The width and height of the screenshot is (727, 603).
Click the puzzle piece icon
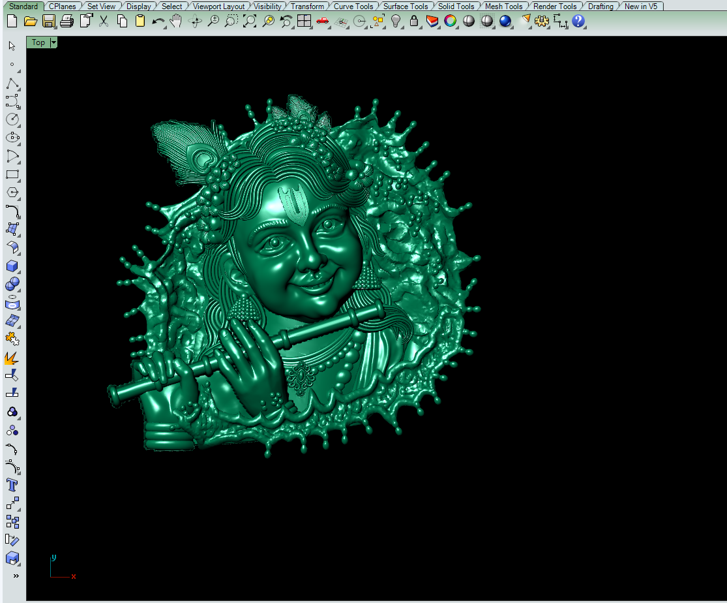(12, 339)
